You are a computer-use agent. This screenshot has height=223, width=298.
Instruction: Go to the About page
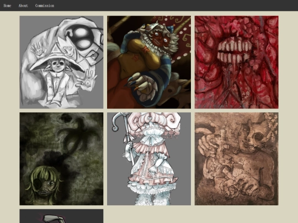(23, 6)
